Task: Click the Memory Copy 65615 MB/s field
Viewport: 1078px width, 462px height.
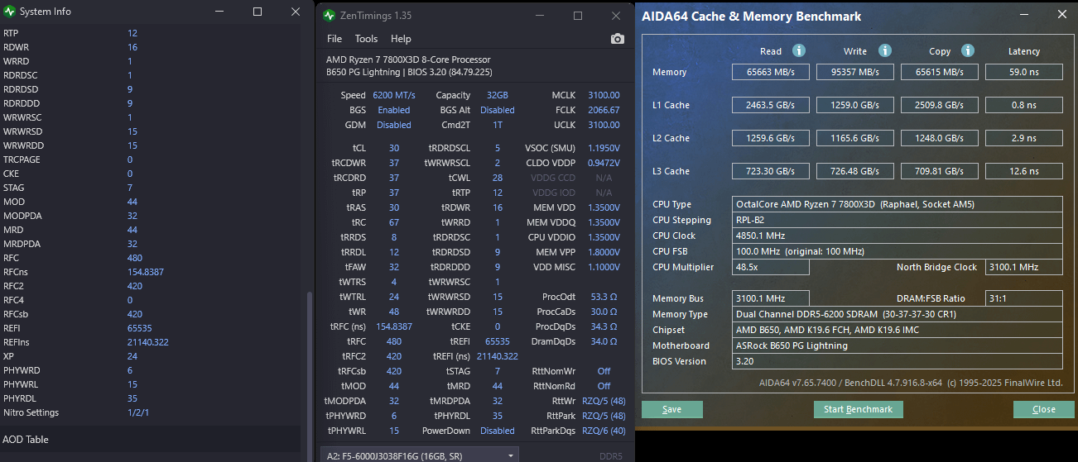Action: [x=939, y=72]
